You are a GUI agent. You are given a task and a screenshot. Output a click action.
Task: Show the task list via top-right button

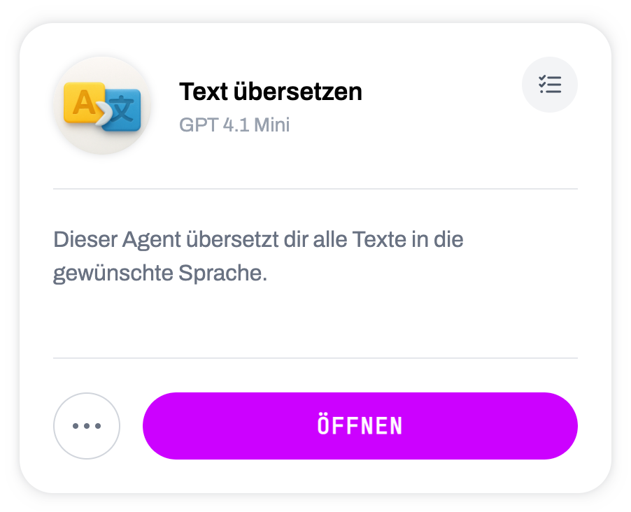click(549, 85)
